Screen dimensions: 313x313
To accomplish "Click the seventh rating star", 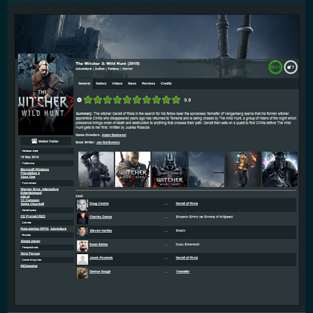I will [x=146, y=100].
